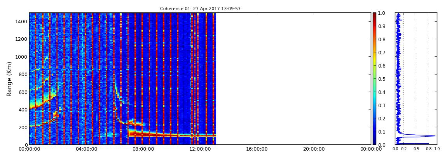The width and height of the screenshot is (447, 158).
Task: Select the 800 tick on the Range axis
Action: coord(22,74)
